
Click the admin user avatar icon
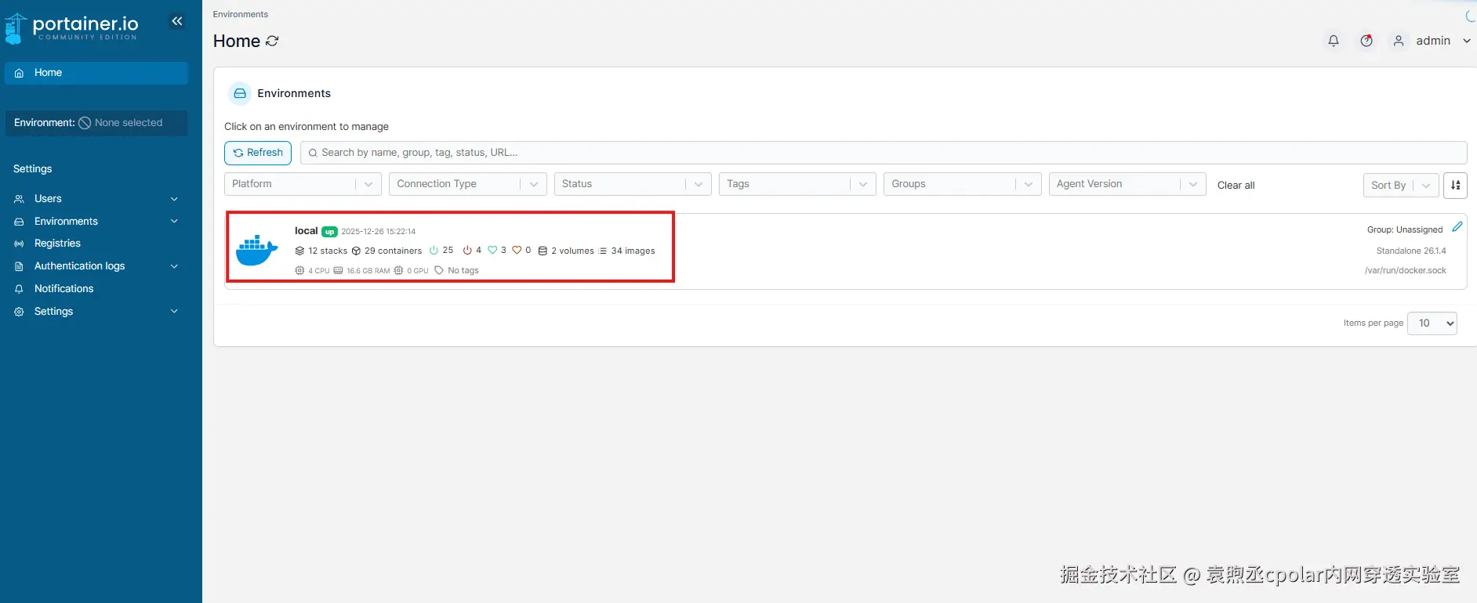(x=1399, y=41)
